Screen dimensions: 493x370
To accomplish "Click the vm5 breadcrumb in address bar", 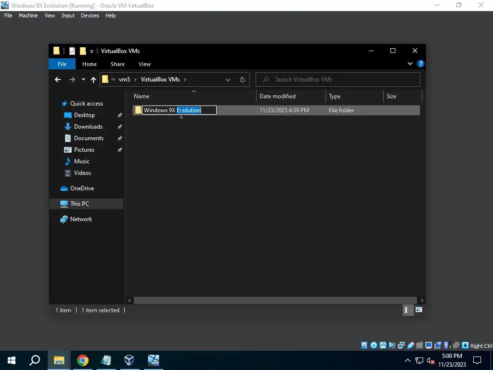I will (124, 79).
